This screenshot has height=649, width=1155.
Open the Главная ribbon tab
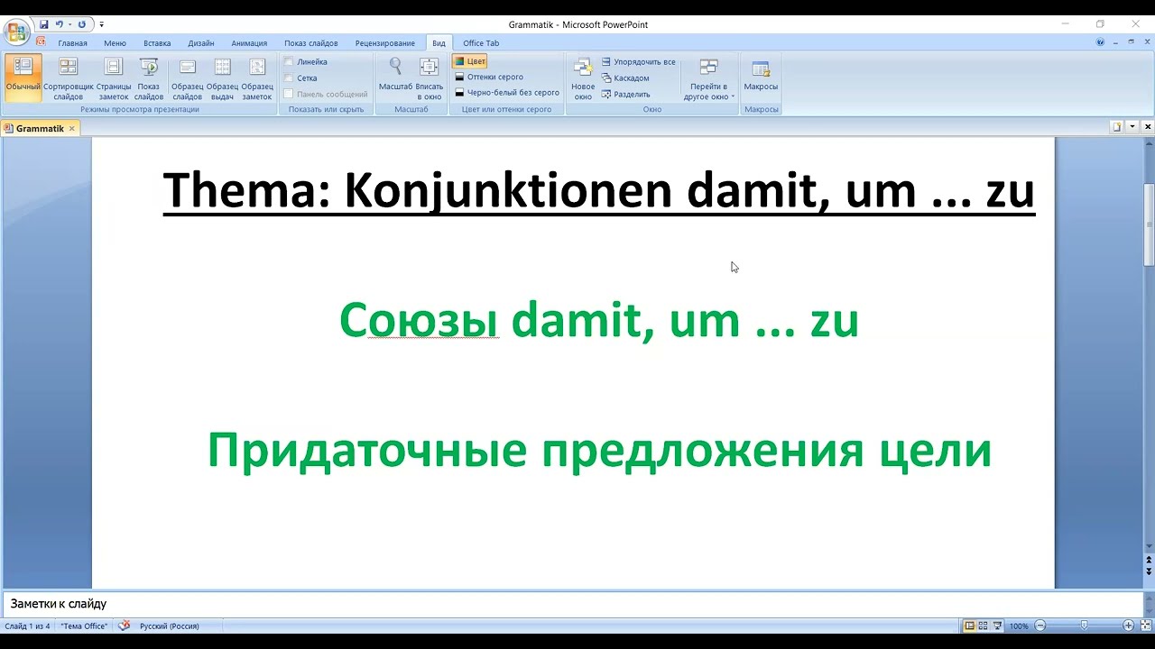click(x=73, y=43)
